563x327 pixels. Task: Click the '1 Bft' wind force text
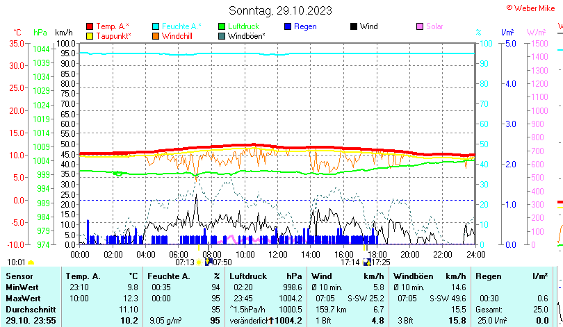(x=324, y=321)
